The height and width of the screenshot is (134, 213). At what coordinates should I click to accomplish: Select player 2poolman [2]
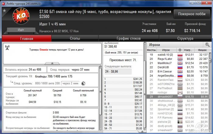tap(166, 109)
